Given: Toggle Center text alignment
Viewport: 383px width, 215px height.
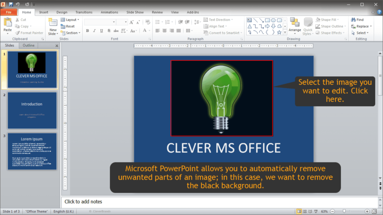Looking at the screenshot, I should tap(165, 31).
